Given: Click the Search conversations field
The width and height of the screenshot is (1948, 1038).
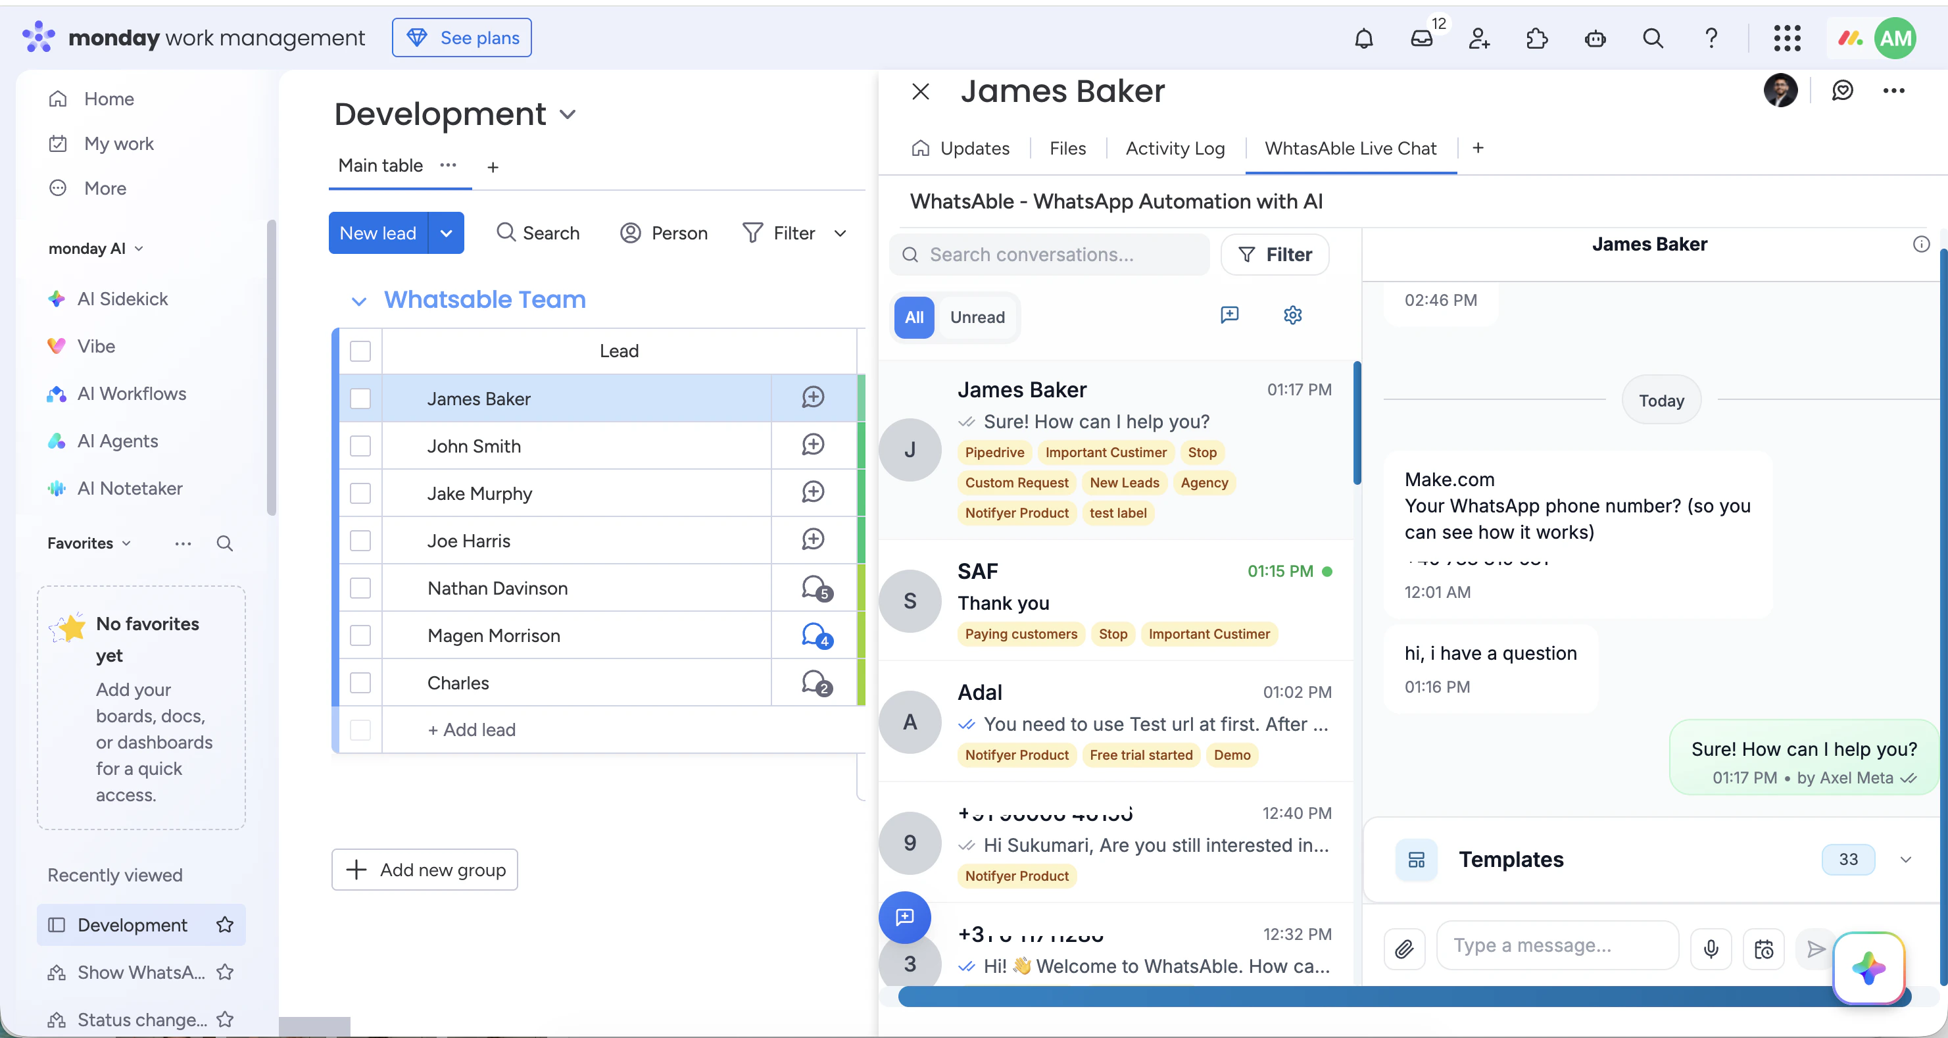Looking at the screenshot, I should (x=1050, y=254).
